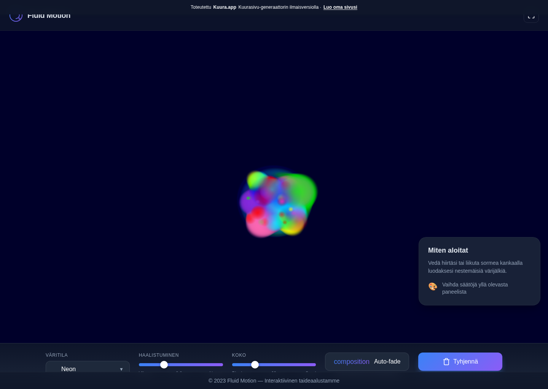Set the Haalistuminen slider to its maximum end
Viewport: 548px width, 389px height.
[x=222, y=365]
